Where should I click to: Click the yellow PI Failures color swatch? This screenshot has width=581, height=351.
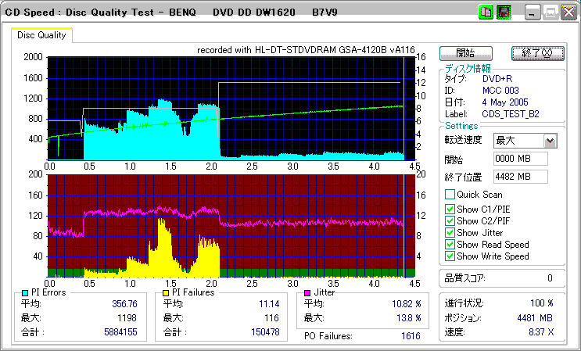(x=166, y=293)
